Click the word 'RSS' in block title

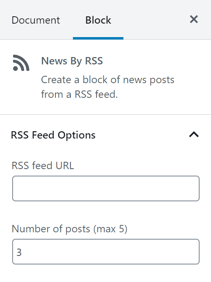pos(94,61)
